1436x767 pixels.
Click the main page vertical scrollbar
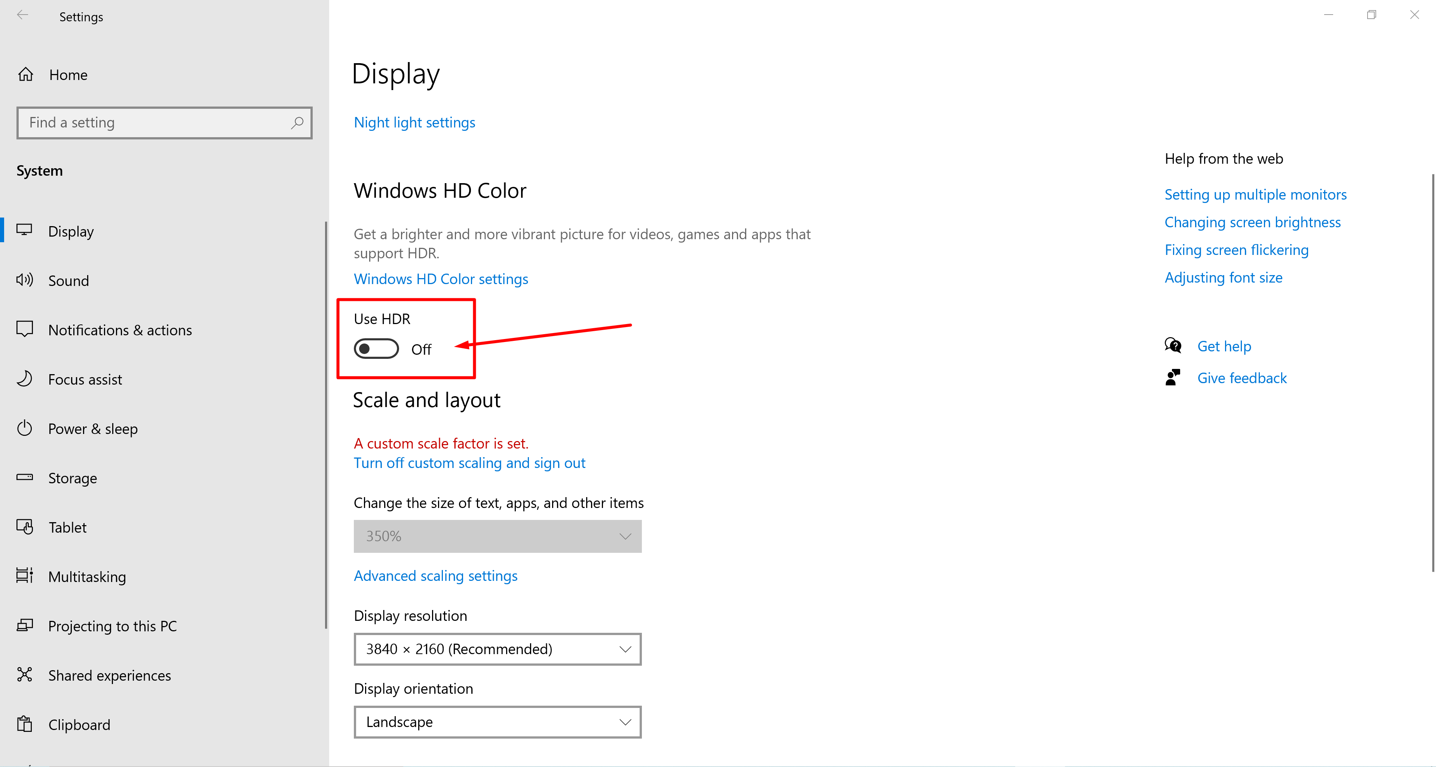click(1433, 373)
